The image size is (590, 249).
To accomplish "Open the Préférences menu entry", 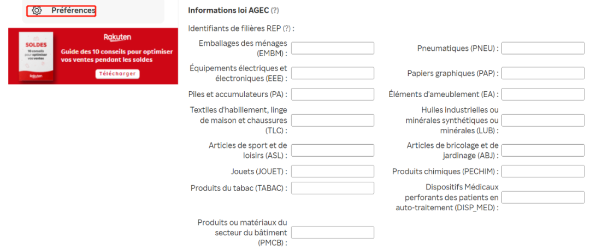I will 73,10.
